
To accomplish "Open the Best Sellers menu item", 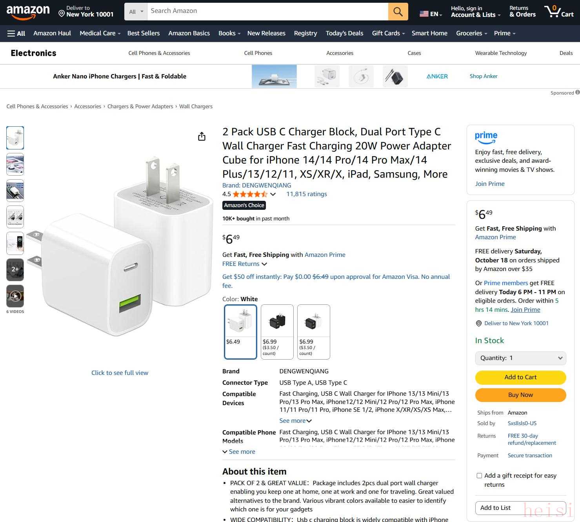I will 144,33.
